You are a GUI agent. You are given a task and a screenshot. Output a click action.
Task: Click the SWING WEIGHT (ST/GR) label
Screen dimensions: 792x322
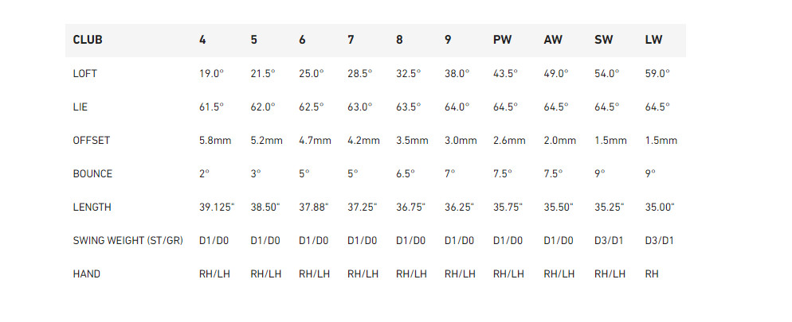click(x=127, y=240)
